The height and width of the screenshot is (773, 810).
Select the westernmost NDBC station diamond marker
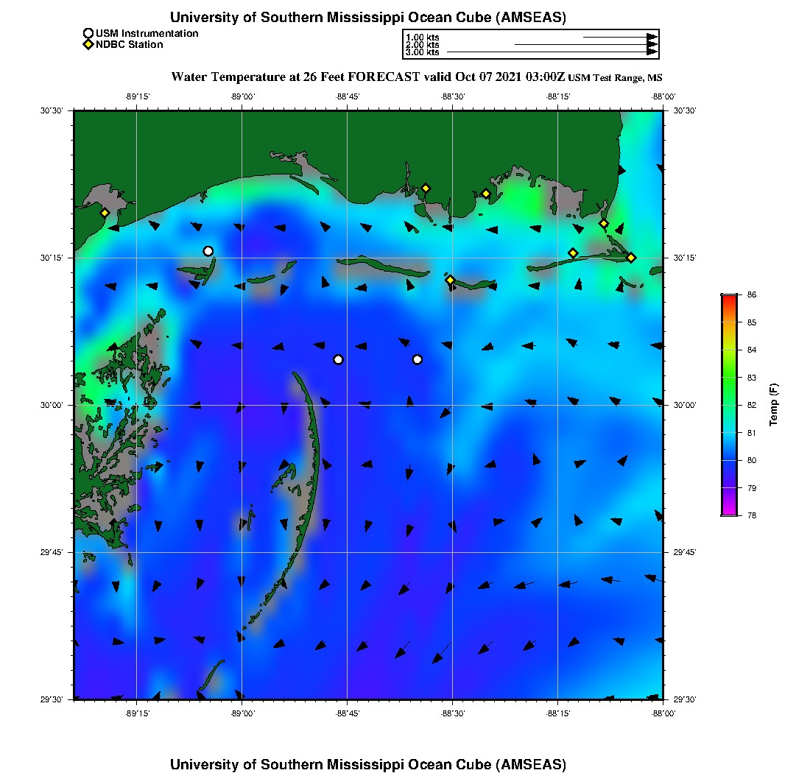pos(105,213)
